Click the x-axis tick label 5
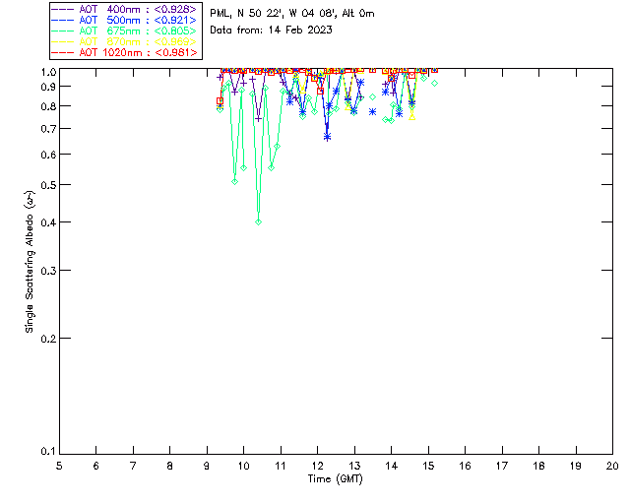This screenshot has height=504, width=630. (59, 466)
